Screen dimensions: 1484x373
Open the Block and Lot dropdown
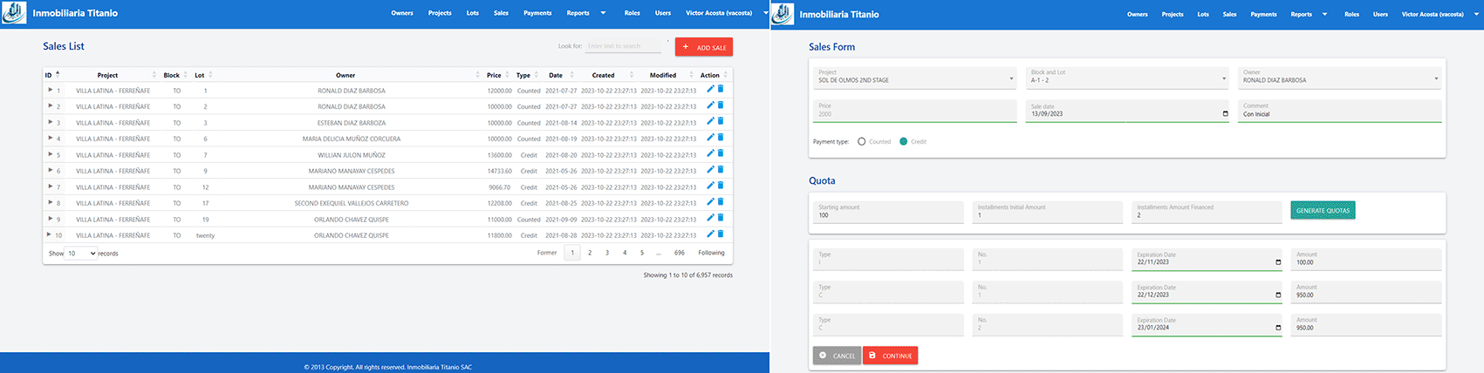coord(1128,77)
